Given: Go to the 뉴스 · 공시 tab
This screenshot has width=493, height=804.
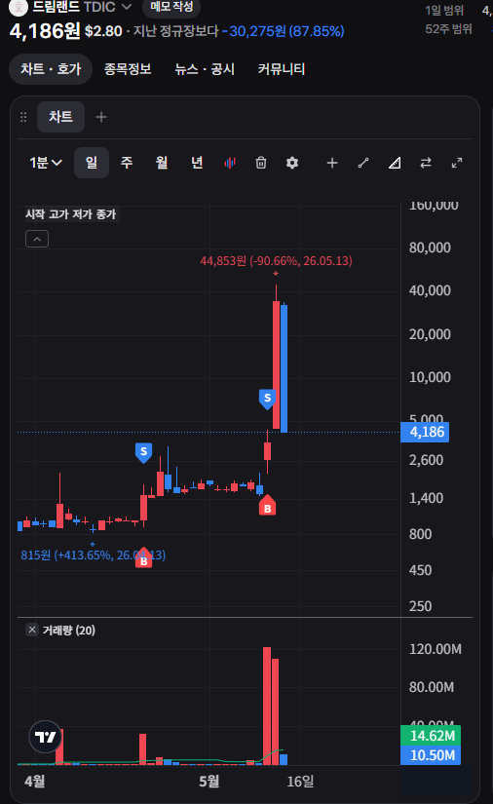Looking at the screenshot, I should (205, 69).
